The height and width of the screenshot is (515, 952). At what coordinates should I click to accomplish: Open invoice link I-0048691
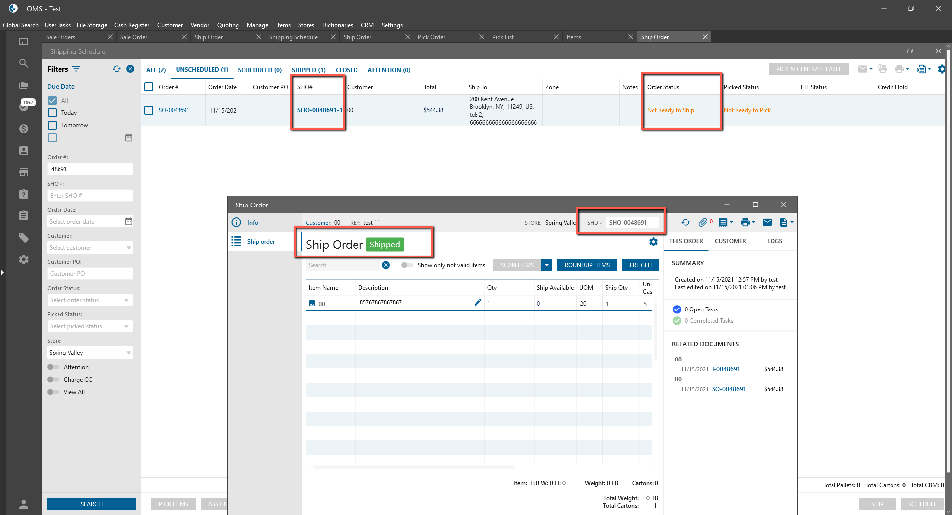(725, 369)
